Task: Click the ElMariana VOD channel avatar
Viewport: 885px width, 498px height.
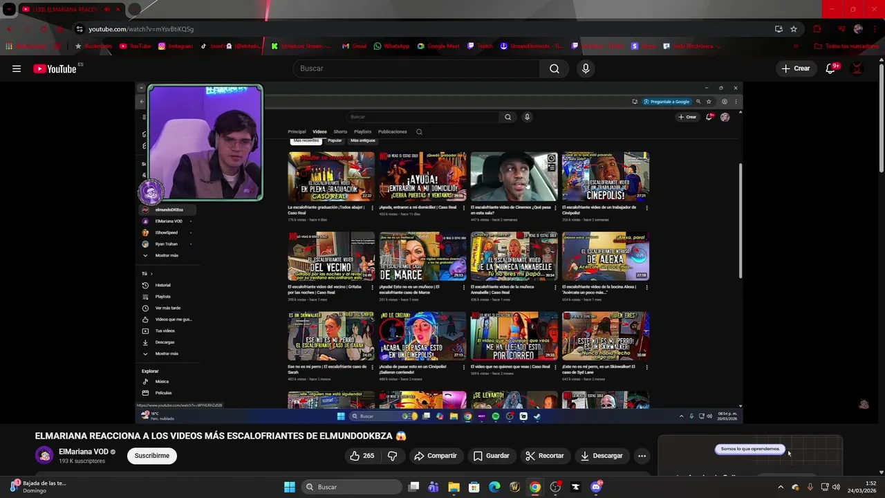Action: [x=44, y=455]
